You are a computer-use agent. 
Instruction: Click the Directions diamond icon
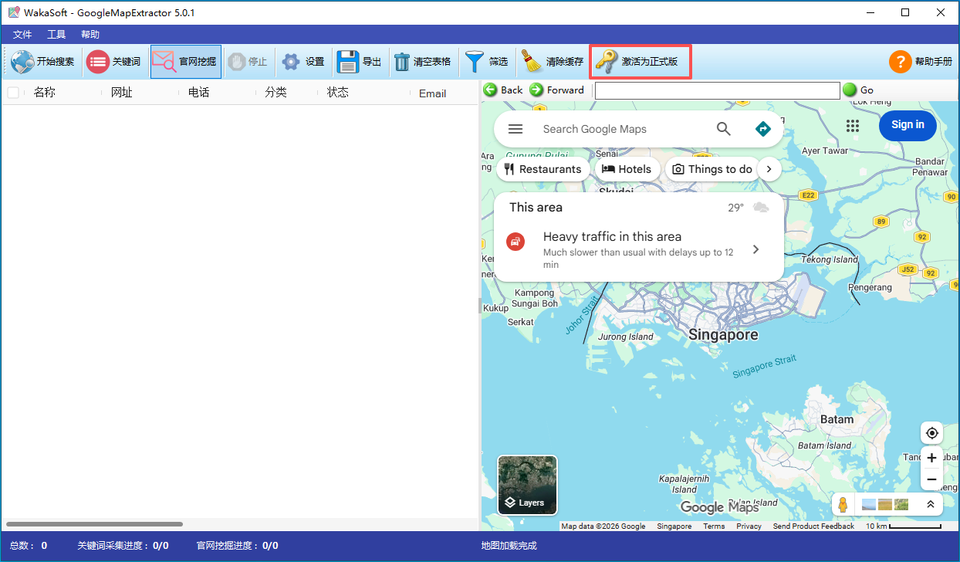point(763,129)
